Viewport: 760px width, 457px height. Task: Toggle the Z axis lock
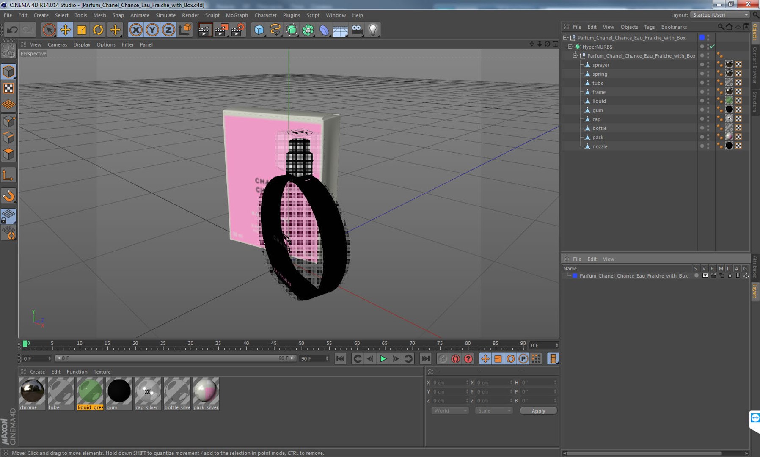[x=168, y=30]
